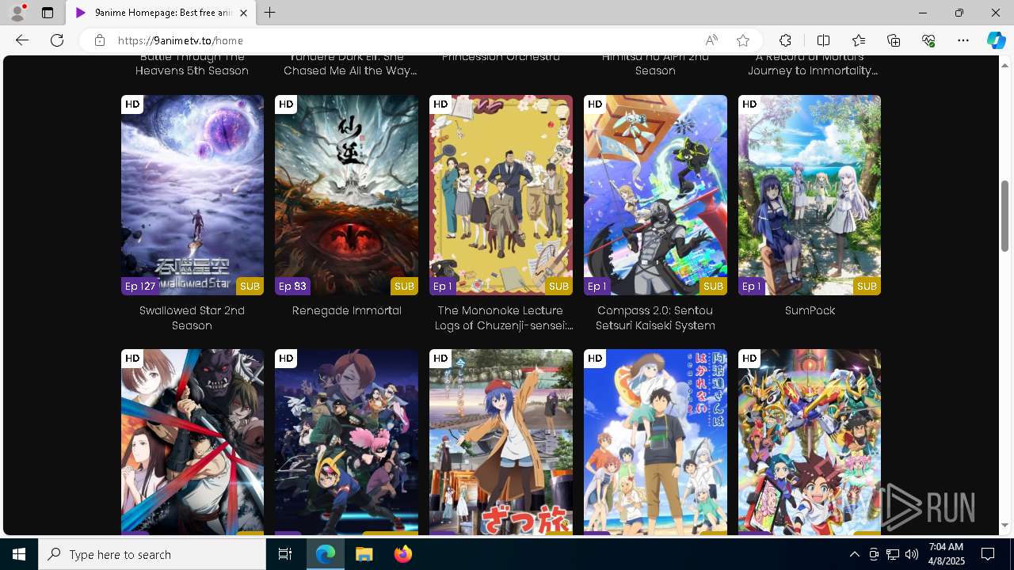Click SumPock title link
Image resolution: width=1014 pixels, height=570 pixels.
810,310
